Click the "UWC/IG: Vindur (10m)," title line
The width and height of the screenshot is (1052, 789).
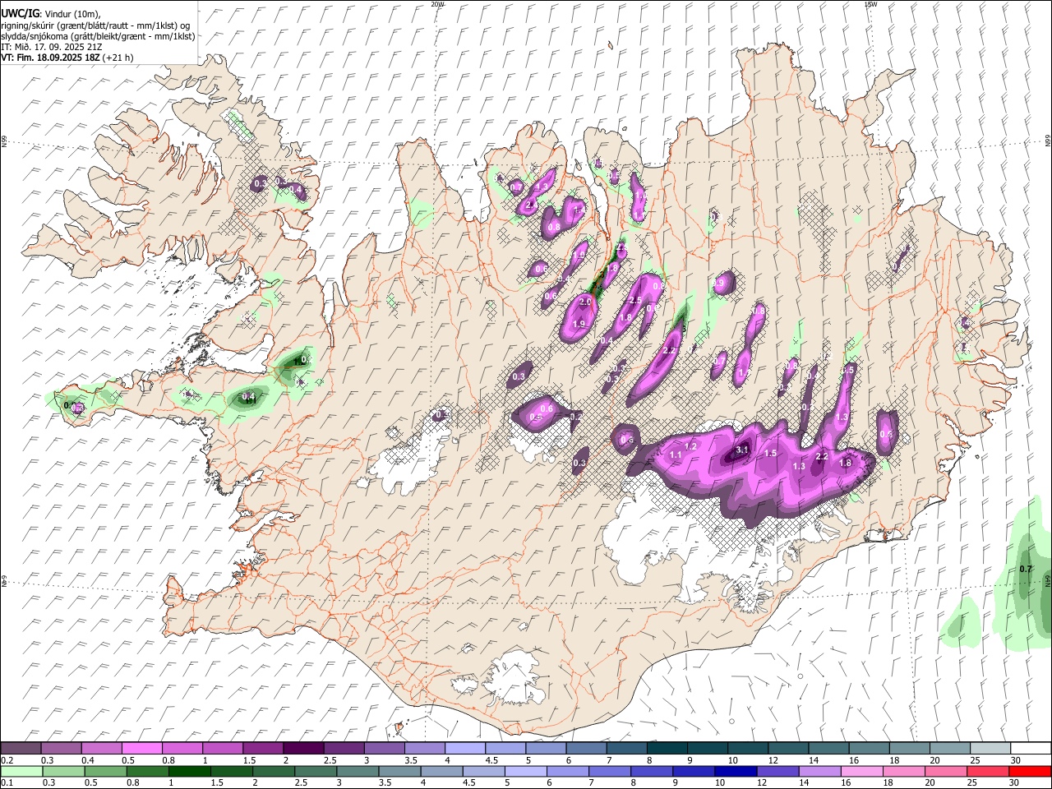click(50, 13)
